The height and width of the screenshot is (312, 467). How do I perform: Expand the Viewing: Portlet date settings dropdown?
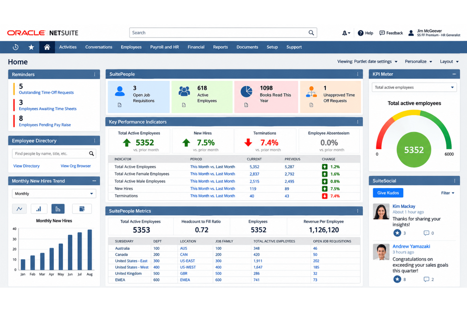[x=367, y=61]
